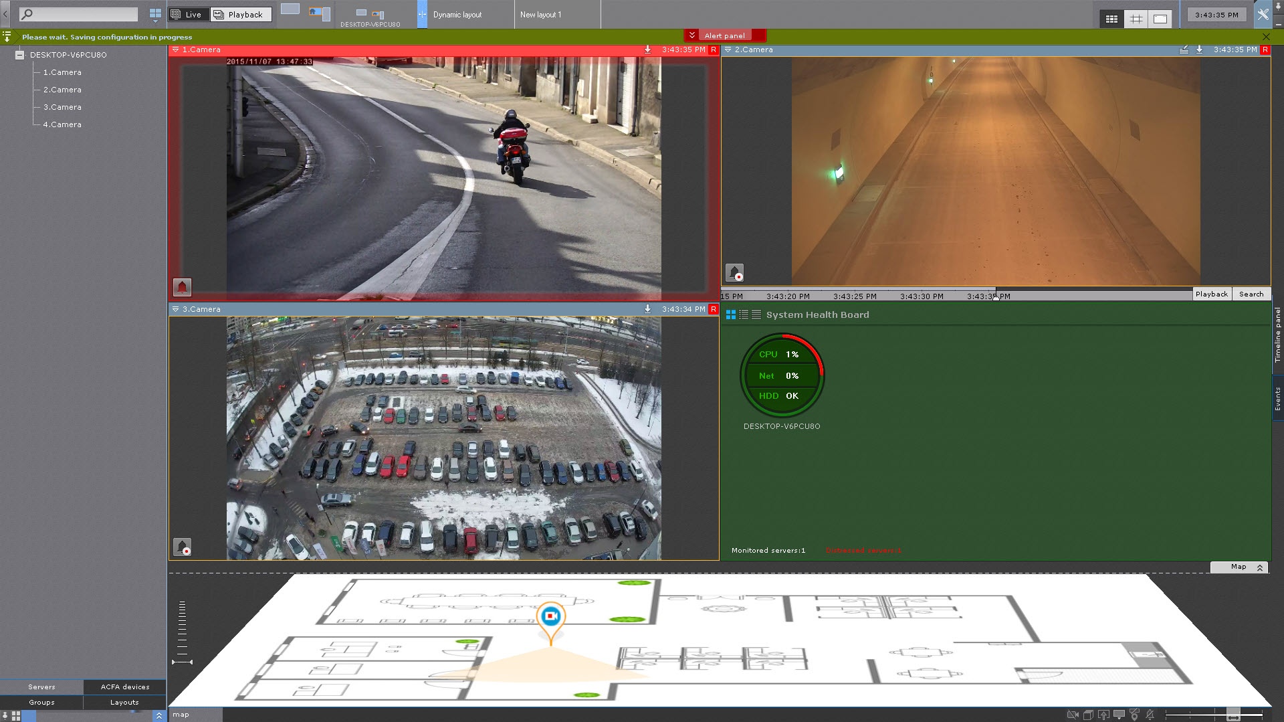
Task: Open the settings wrench icon
Action: (x=1263, y=15)
